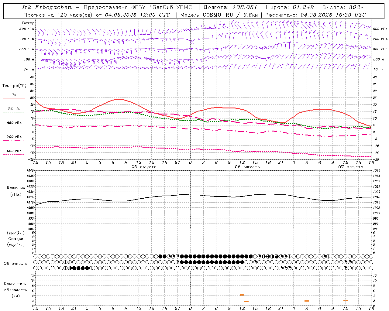Click the tallest orange convective cloud bar
The image size is (389, 311).
(x=242, y=295)
